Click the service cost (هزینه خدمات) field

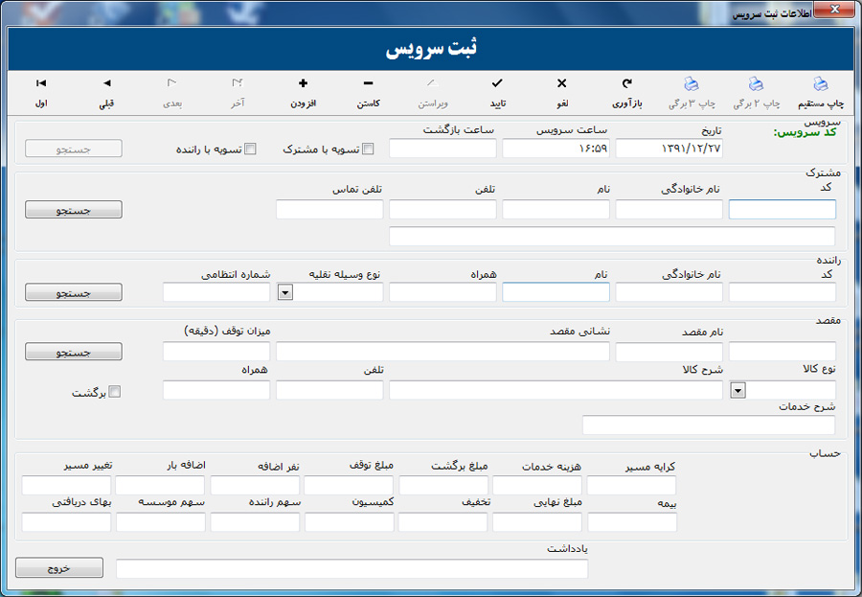[x=537, y=486]
